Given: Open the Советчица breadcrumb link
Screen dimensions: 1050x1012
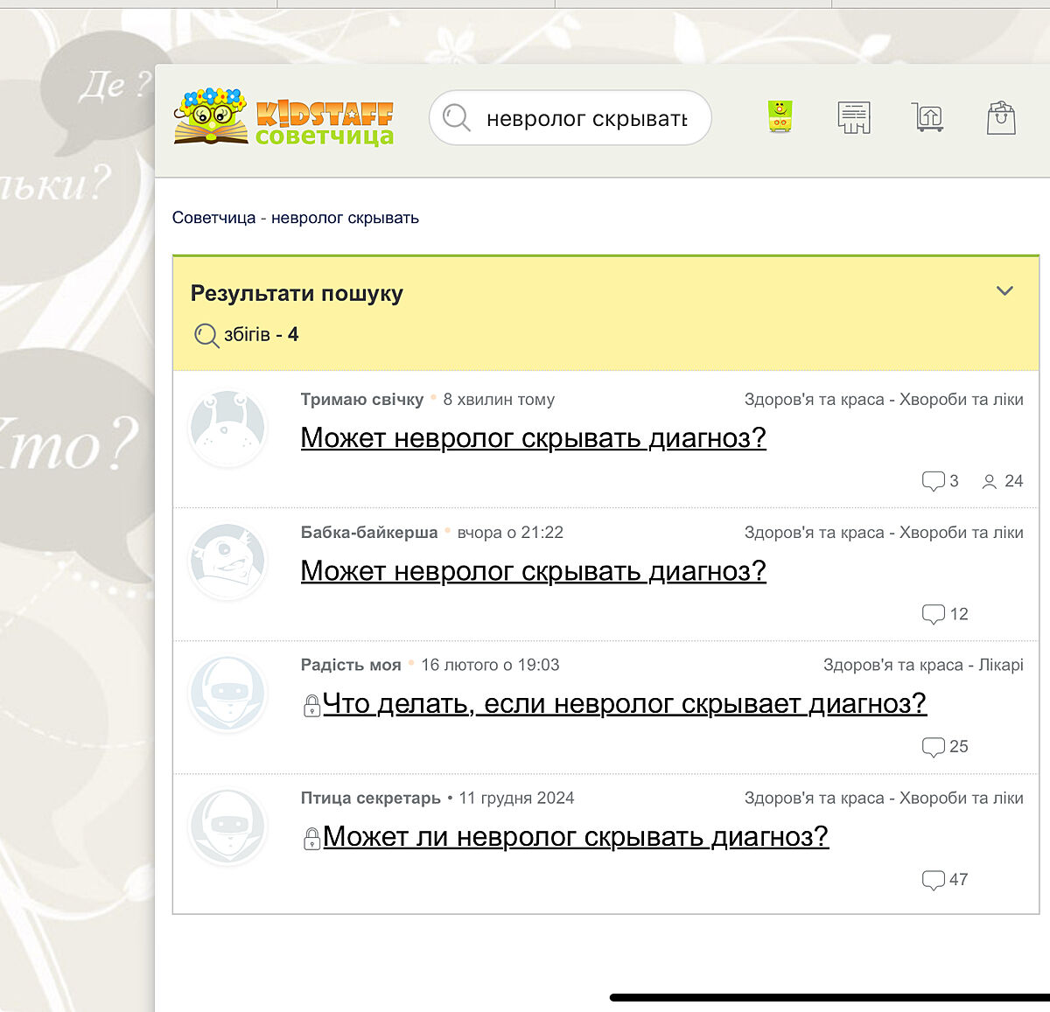Looking at the screenshot, I should (x=213, y=218).
